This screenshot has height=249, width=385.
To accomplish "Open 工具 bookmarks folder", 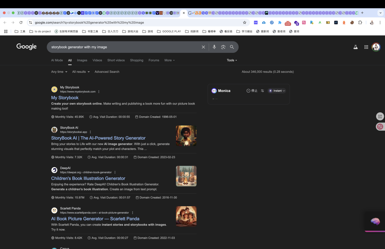I will tap(20, 31).
